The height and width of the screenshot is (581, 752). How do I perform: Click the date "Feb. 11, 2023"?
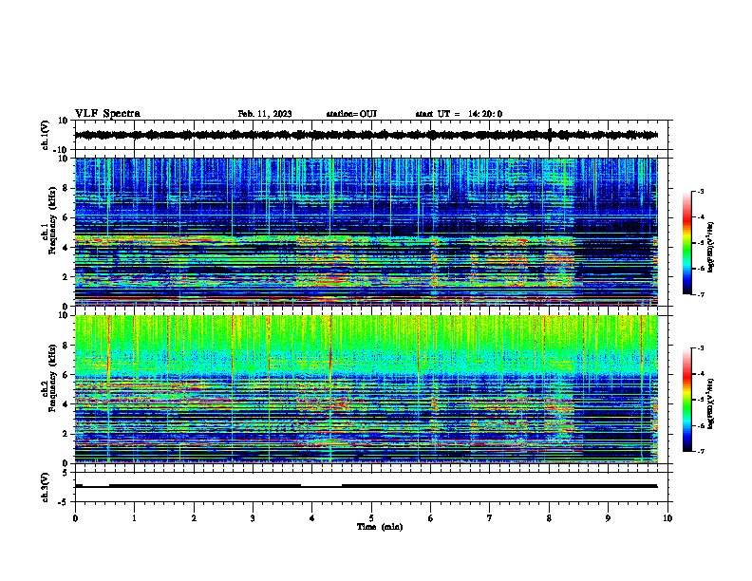[x=265, y=114]
